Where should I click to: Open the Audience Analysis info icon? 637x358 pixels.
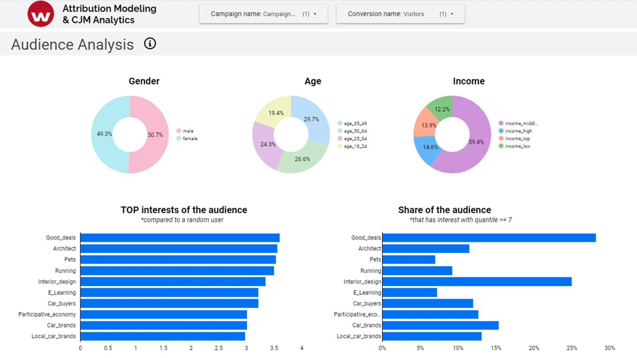point(150,43)
